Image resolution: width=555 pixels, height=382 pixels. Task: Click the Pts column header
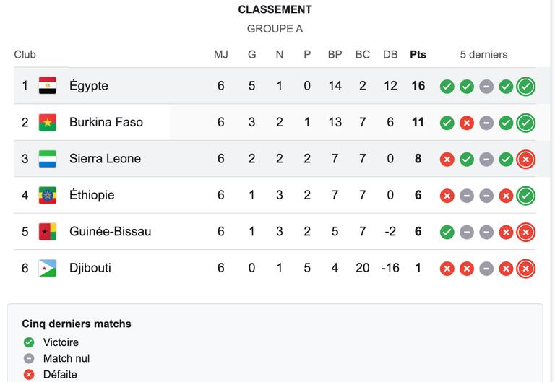[418, 54]
